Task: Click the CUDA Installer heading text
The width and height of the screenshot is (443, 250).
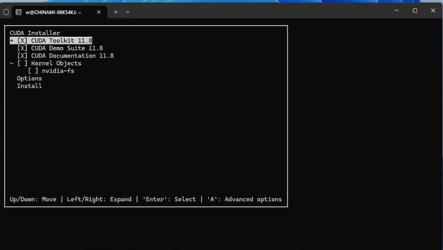Action: (x=35, y=33)
